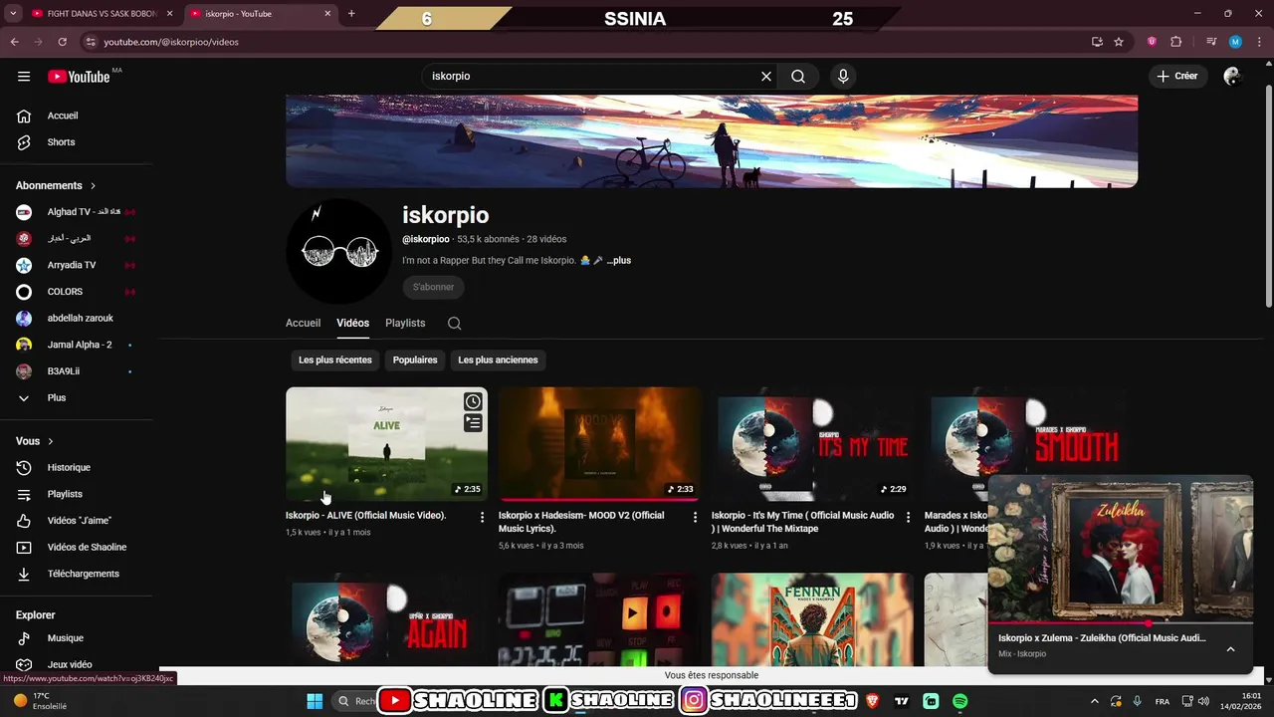Open the channel avatar with glasses logo
The height and width of the screenshot is (717, 1274).
338,251
